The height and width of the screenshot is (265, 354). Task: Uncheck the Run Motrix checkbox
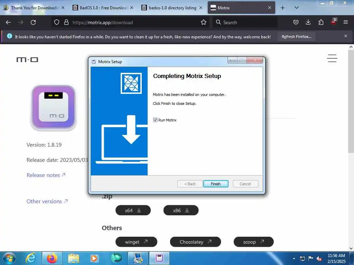(155, 120)
